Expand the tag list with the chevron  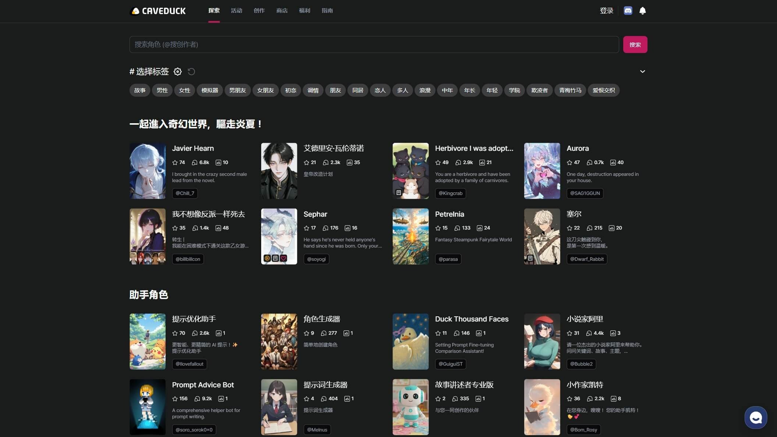coord(642,71)
